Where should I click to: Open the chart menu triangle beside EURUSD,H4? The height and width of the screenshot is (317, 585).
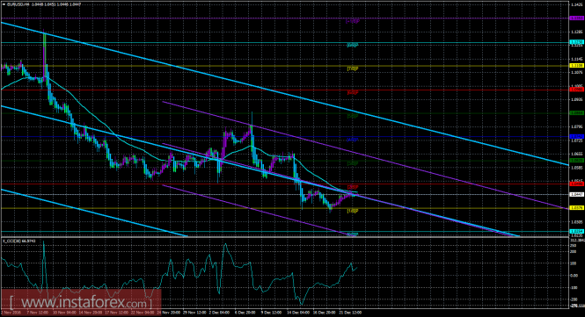(4, 4)
